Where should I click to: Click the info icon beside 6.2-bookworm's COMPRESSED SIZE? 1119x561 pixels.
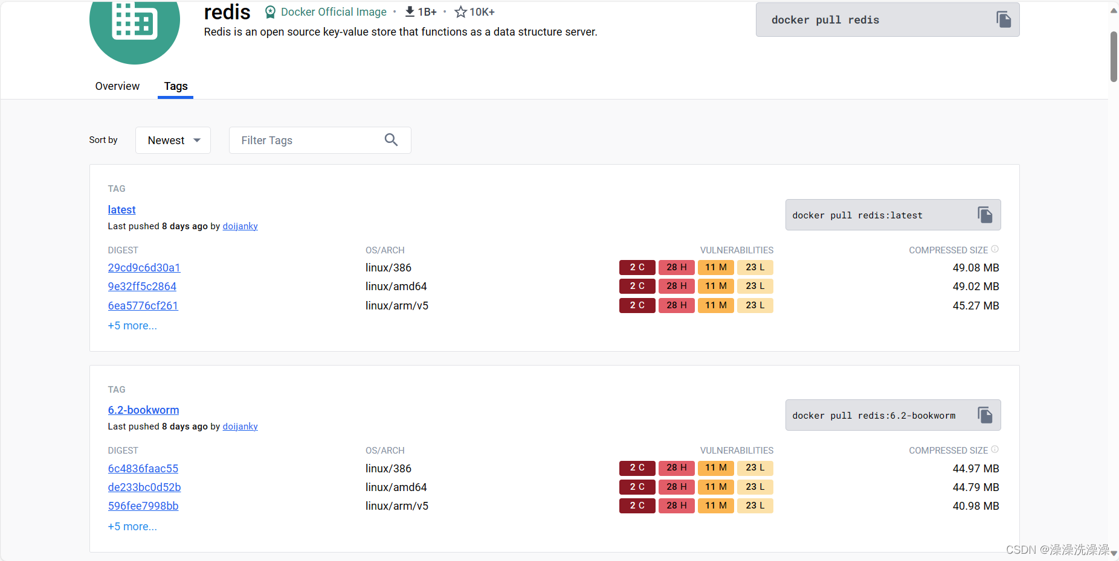(995, 449)
